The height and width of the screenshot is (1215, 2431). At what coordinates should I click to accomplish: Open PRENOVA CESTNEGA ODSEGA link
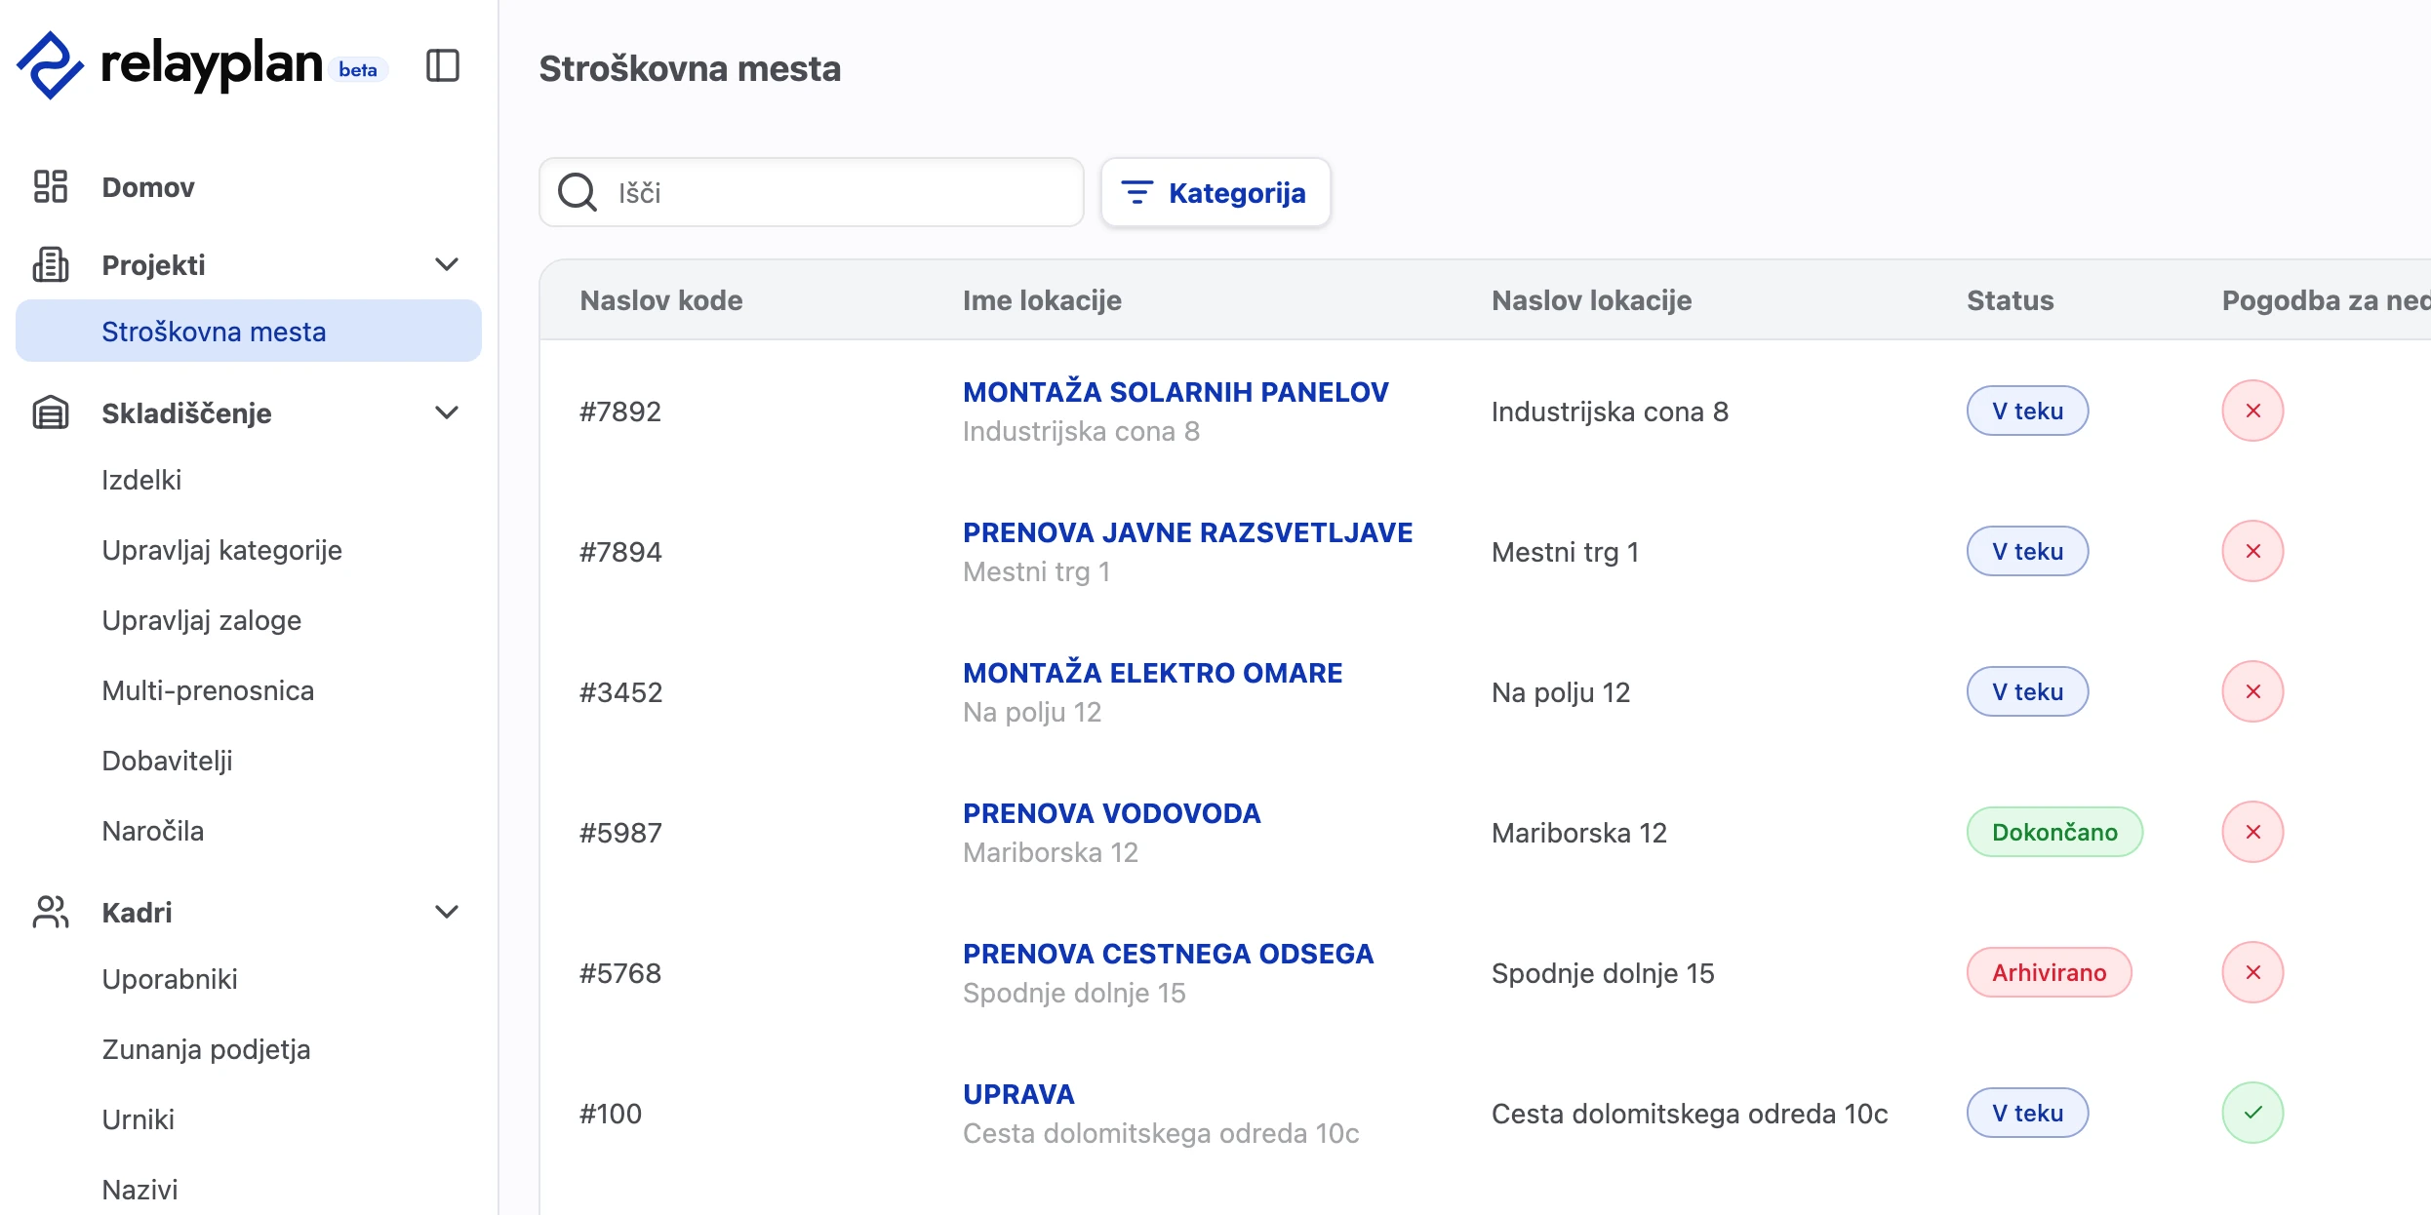point(1168,954)
